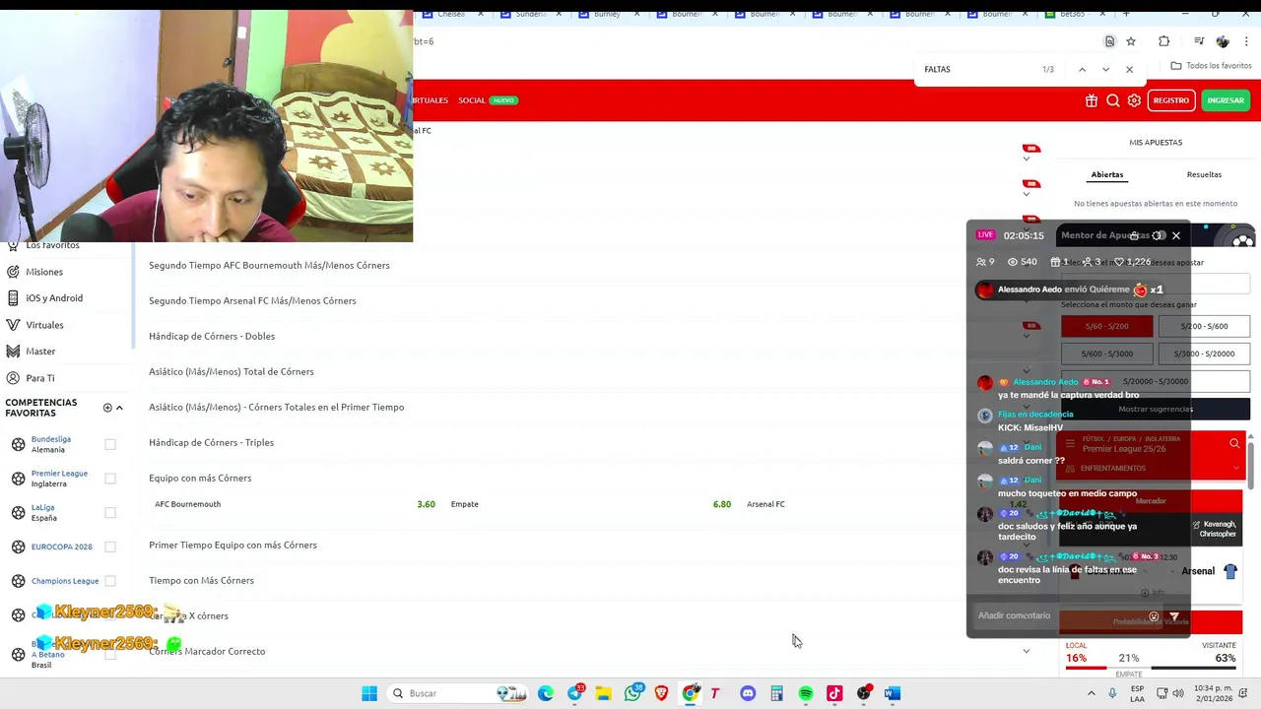The image size is (1261, 709).
Task: Open the Windows Start menu
Action: [369, 693]
